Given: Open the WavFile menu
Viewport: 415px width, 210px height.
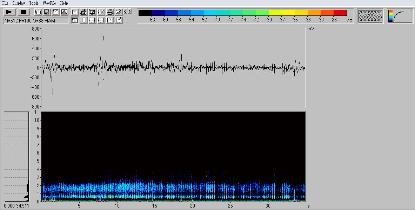Looking at the screenshot, I should 49,3.
